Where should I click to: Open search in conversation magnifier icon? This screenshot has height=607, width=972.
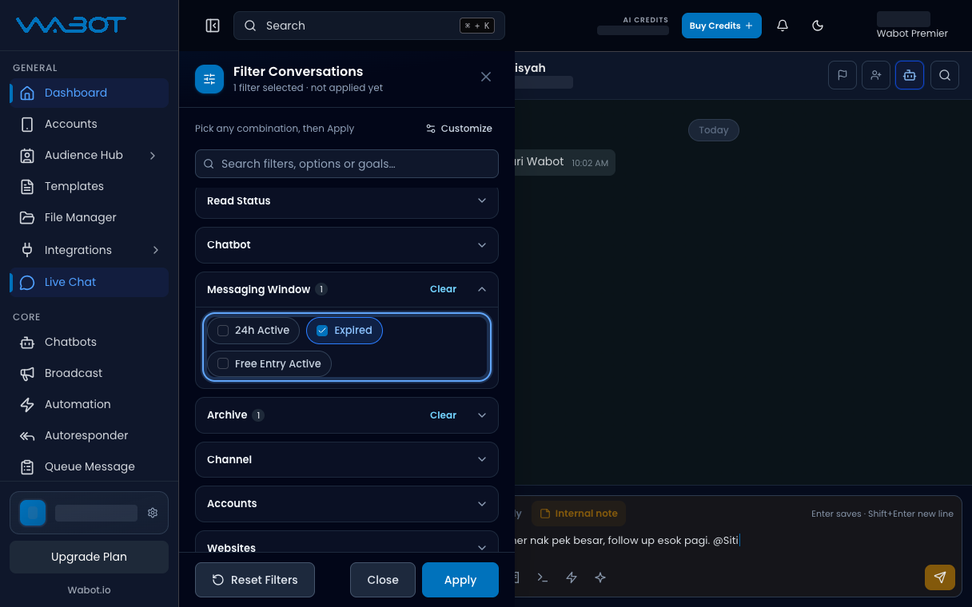(945, 75)
